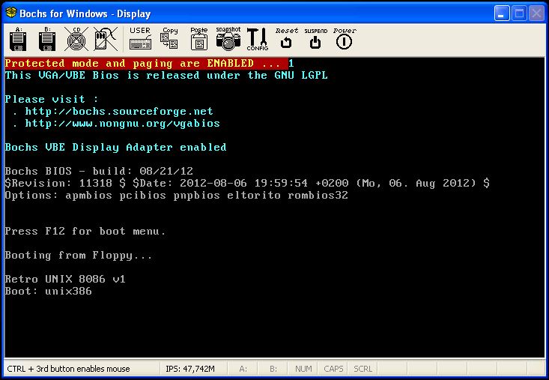Click the Suspend toolbar icon
The image size is (549, 380).
point(315,39)
